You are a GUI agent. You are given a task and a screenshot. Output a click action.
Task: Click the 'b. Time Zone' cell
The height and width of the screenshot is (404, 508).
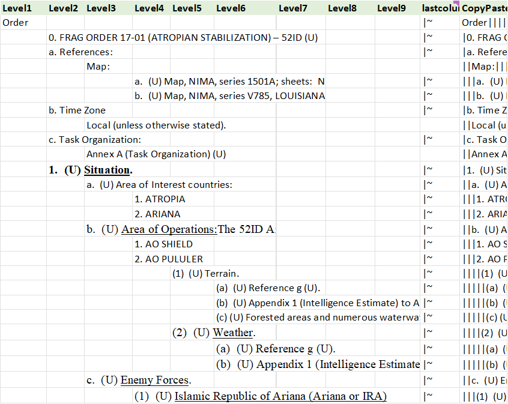tap(77, 110)
